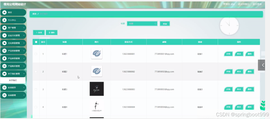Click the magnifier icon inside the 标题 search box
This screenshot has width=270, height=119.
(x=155, y=24)
